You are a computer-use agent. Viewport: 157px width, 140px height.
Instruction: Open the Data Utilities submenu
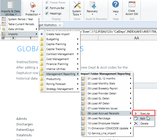(16, 29)
